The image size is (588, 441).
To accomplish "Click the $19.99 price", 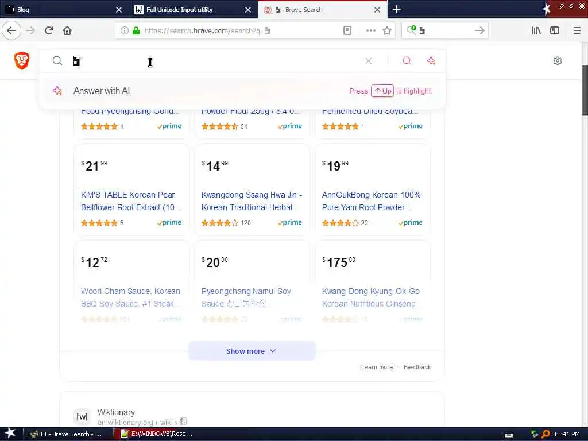I will coord(335,165).
